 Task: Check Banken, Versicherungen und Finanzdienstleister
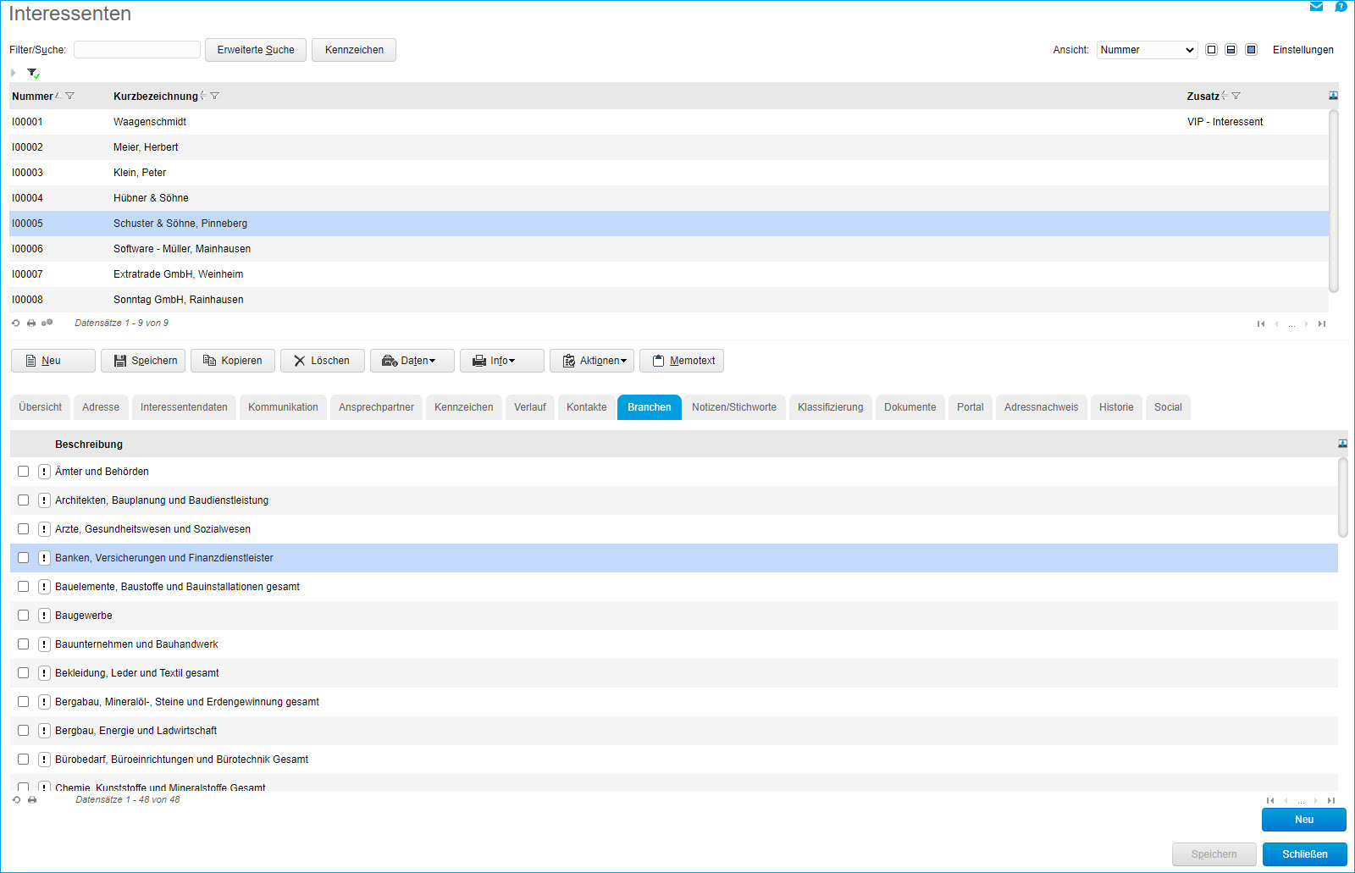tap(23, 558)
